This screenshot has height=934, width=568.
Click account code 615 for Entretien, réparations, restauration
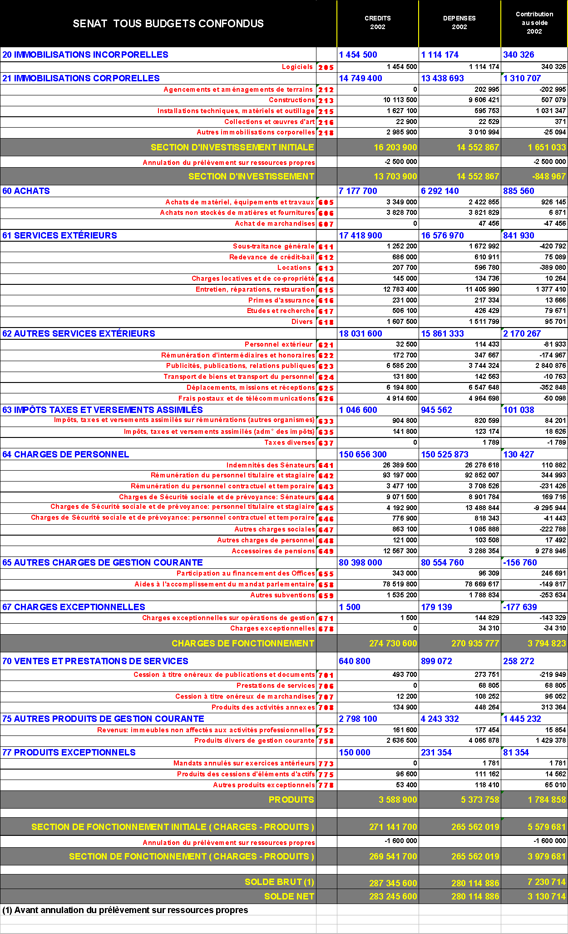326,290
